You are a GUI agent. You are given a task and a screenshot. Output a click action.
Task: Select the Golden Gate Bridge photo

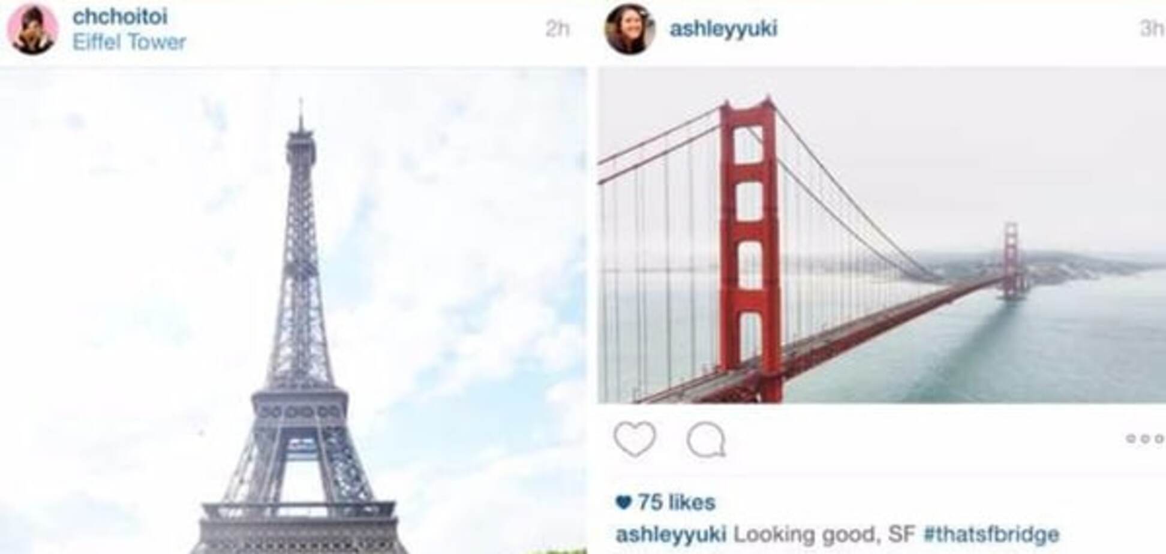tap(882, 235)
